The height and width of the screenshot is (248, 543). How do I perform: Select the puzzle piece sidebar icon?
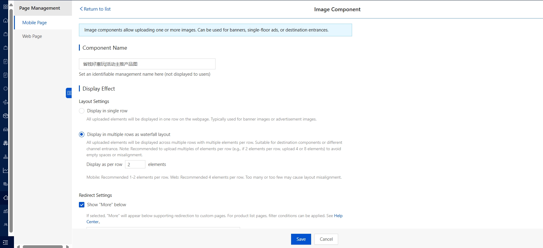coord(5,198)
